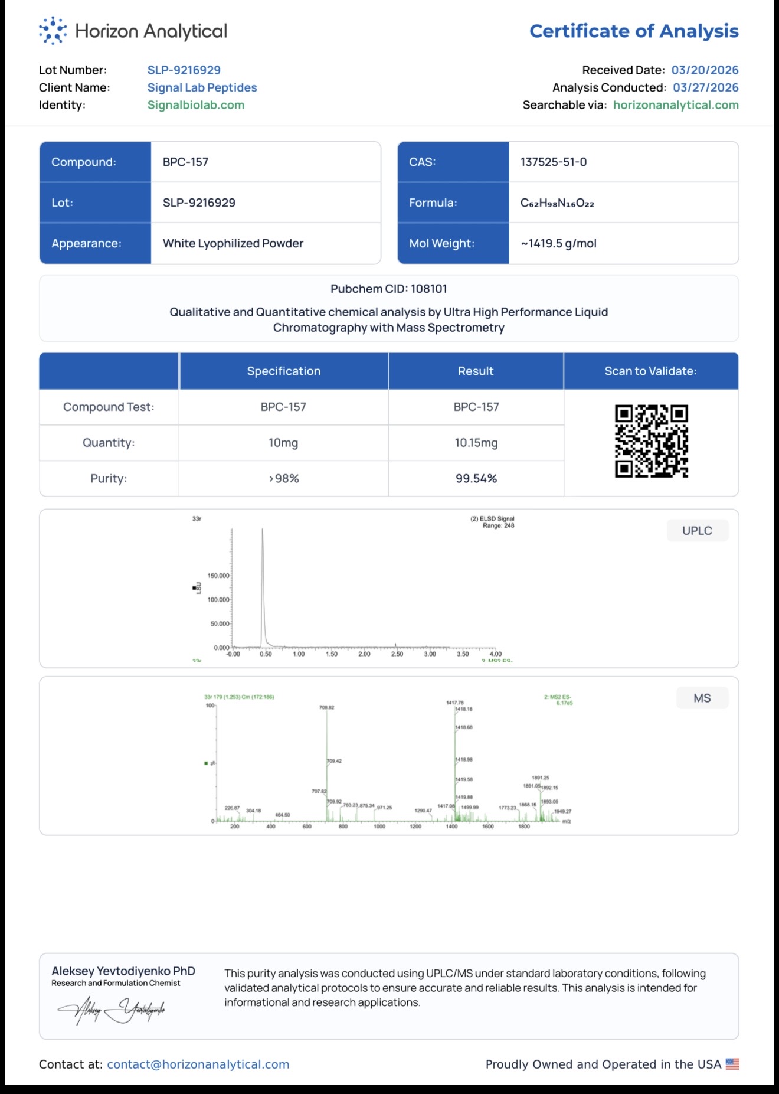779x1094 pixels.
Task: Open the UPLC chromatogram plot
Action: (354, 589)
